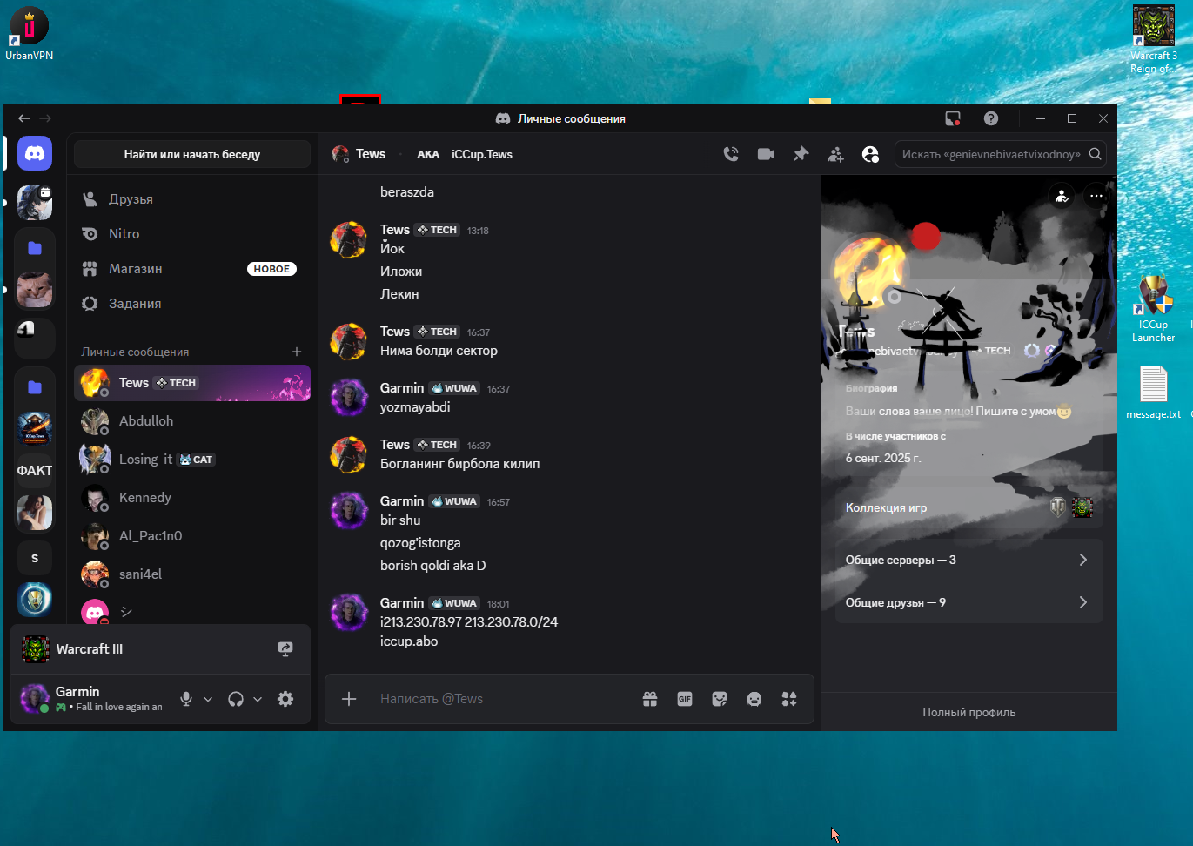Screen dimensions: 1193x846
Task: Open the anime avatar server at top
Action: (35, 203)
